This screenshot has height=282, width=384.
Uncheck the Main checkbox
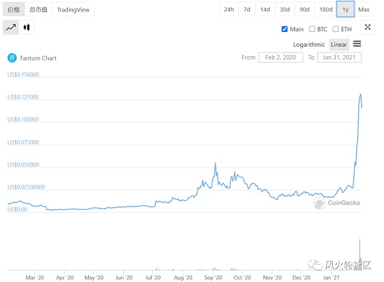click(285, 29)
